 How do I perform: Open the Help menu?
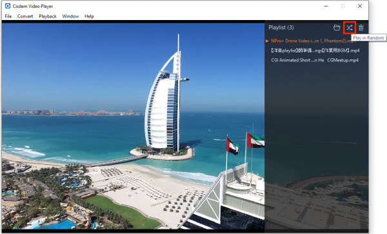(89, 16)
